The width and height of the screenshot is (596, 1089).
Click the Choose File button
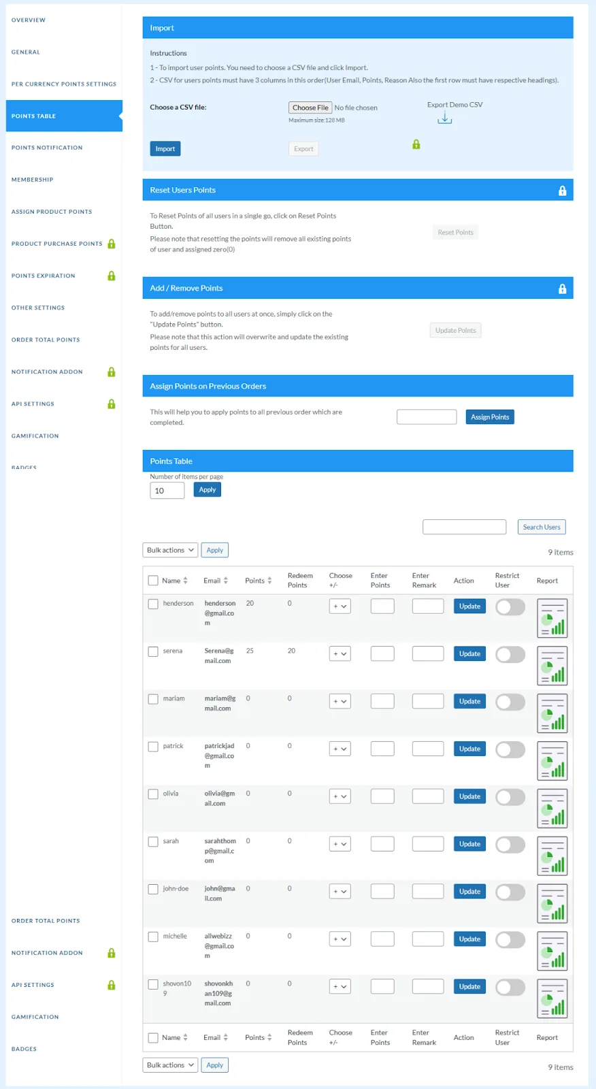tap(310, 108)
